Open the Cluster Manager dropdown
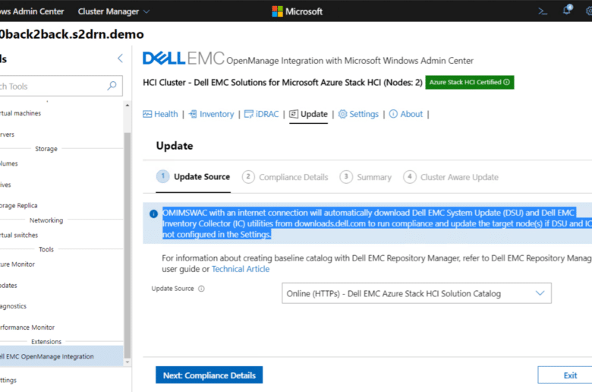This screenshot has height=392, width=592. pos(113,11)
